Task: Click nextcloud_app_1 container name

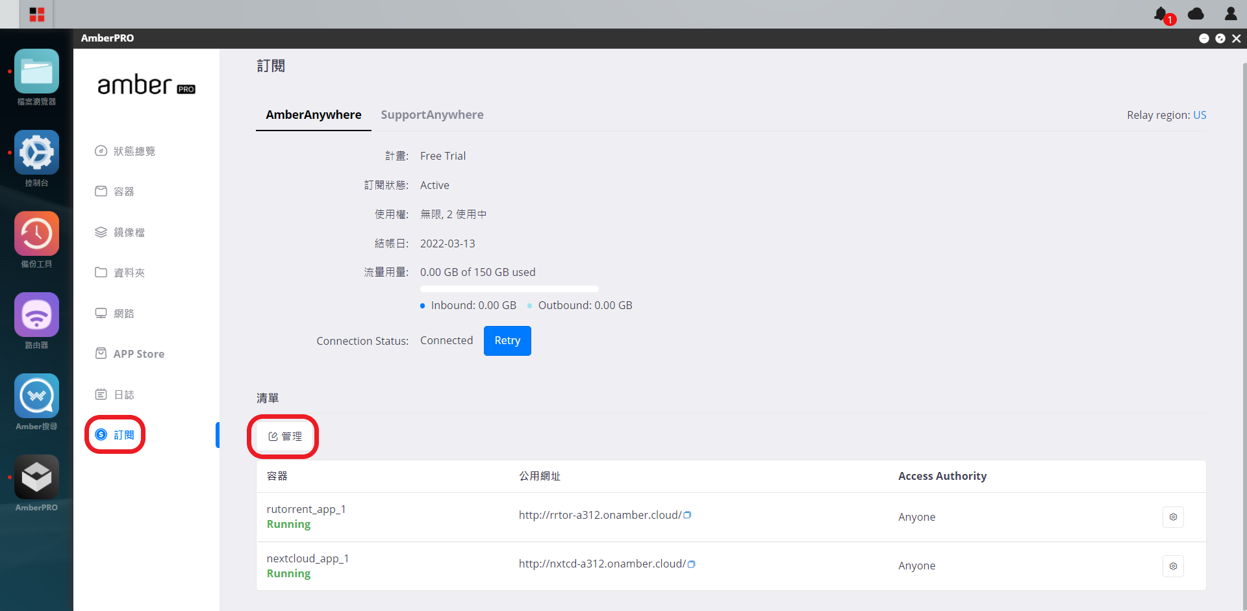Action: click(x=308, y=558)
